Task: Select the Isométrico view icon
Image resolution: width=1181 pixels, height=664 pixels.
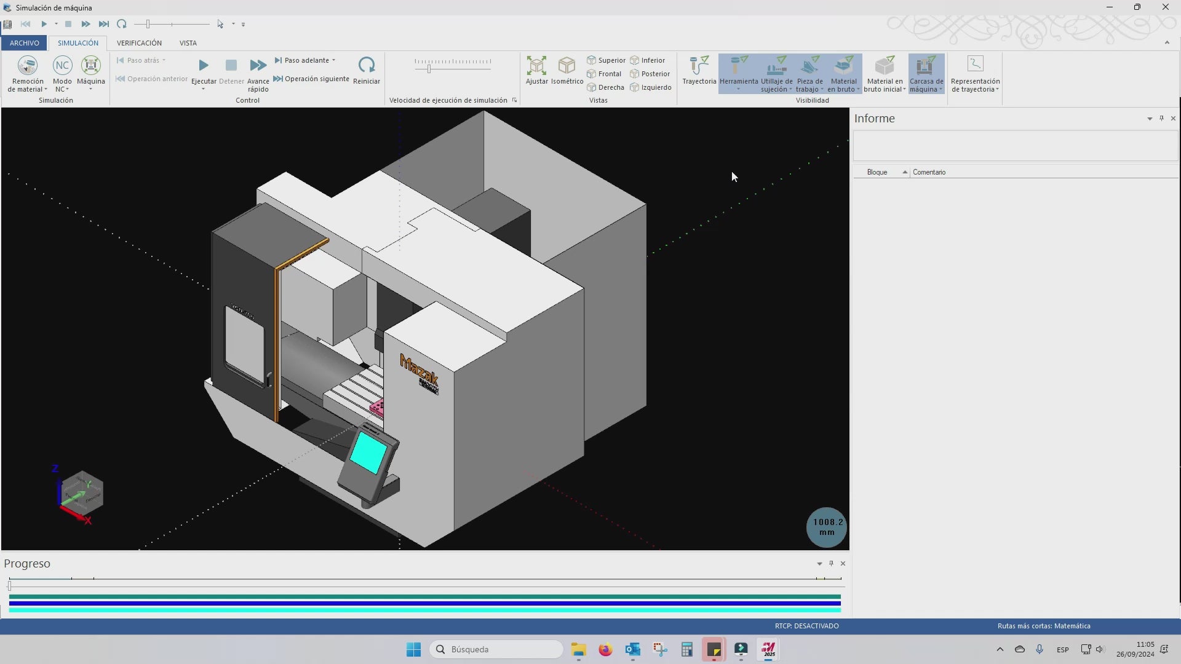Action: pos(567,66)
